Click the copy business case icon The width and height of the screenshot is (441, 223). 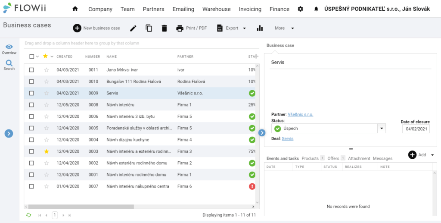(x=149, y=28)
